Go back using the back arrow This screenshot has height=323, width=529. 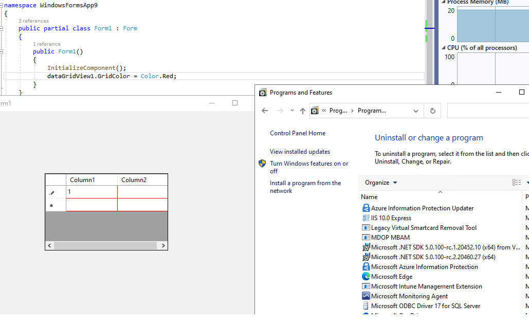pos(265,111)
